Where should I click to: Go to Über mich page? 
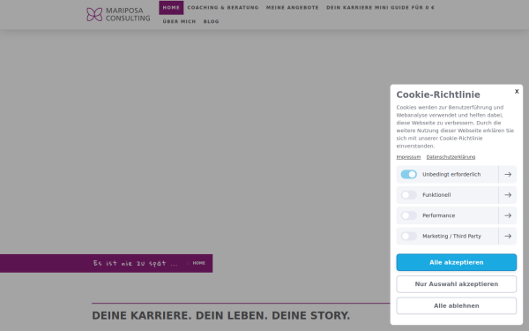point(179,21)
